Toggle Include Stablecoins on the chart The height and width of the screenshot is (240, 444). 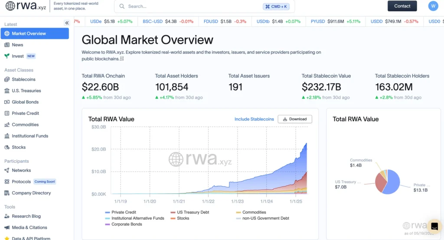coord(254,119)
